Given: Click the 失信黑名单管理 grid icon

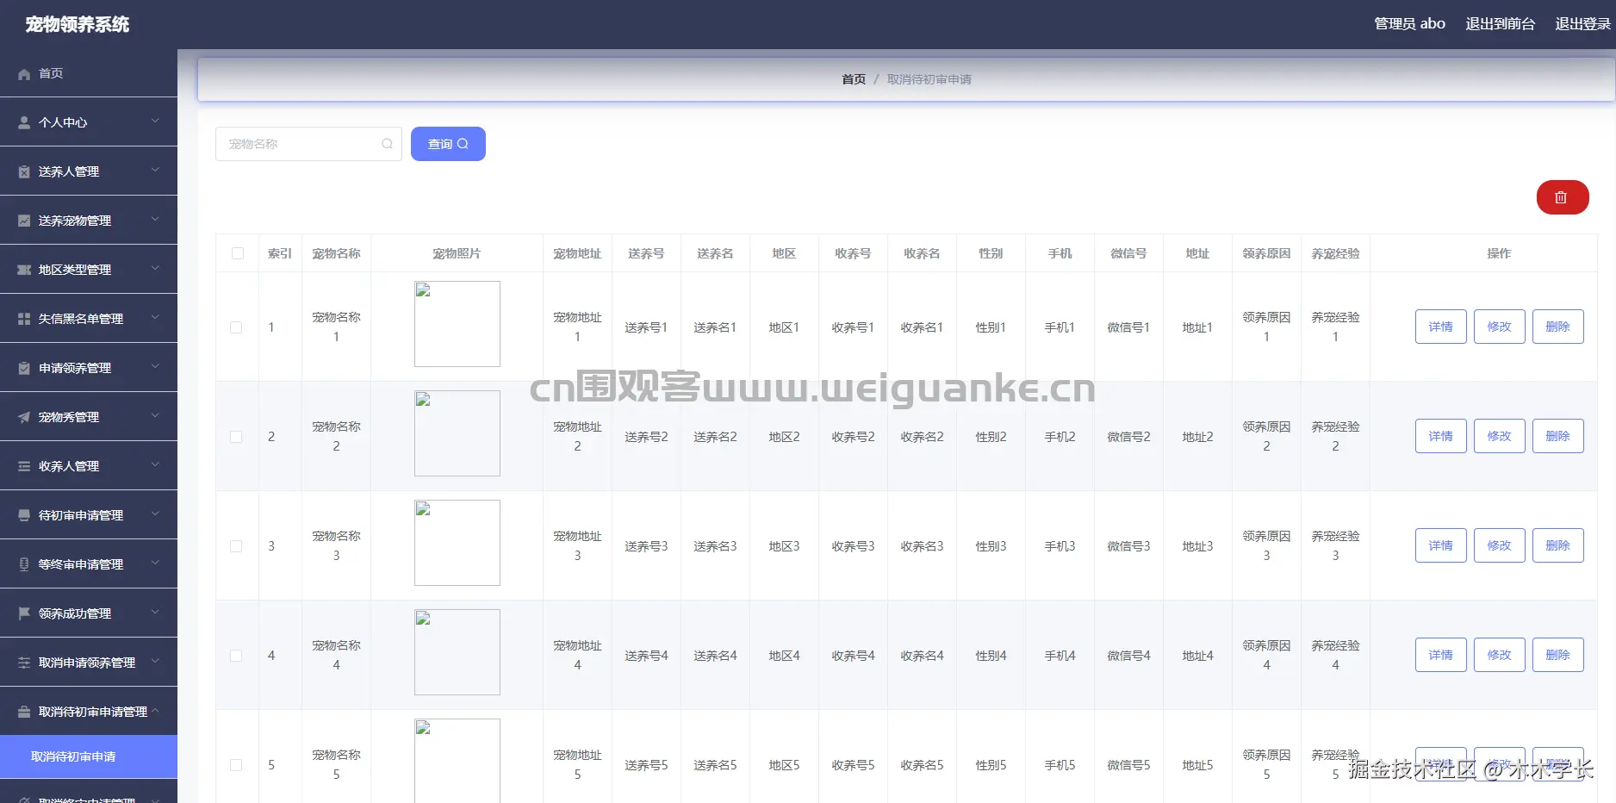Looking at the screenshot, I should (x=24, y=320).
